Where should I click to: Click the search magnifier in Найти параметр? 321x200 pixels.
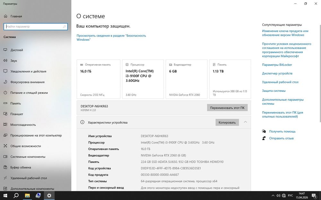click(64, 27)
